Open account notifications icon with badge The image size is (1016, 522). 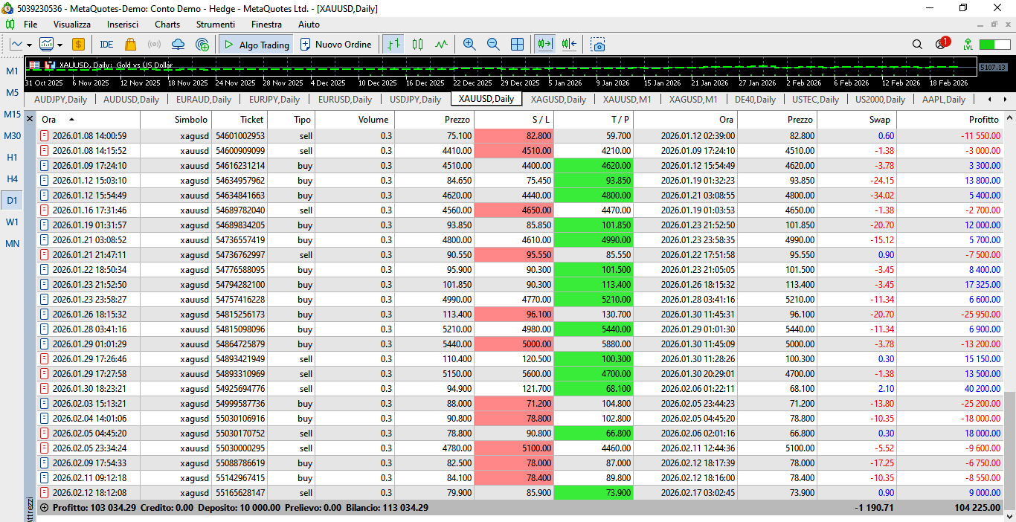pos(942,44)
